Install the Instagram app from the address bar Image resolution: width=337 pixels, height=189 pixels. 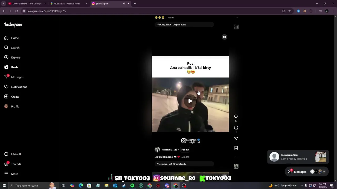pyautogui.click(x=284, y=11)
